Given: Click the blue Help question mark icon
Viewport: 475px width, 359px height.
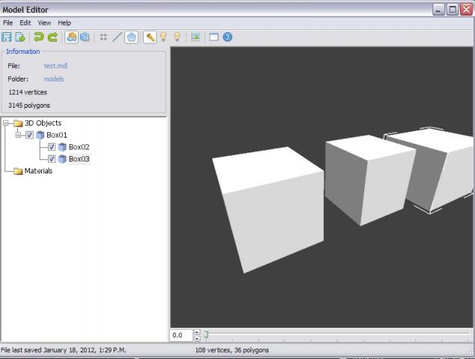Looking at the screenshot, I should [x=227, y=37].
